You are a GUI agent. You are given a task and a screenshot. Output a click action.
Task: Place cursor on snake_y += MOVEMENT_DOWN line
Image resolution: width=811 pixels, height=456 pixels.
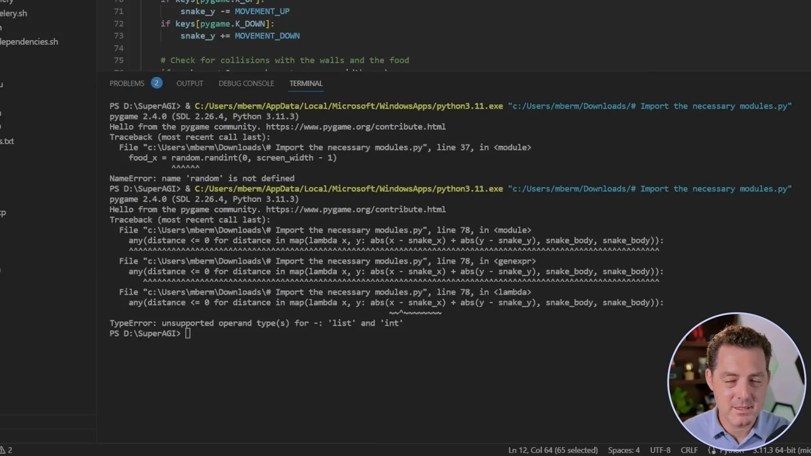coord(240,36)
